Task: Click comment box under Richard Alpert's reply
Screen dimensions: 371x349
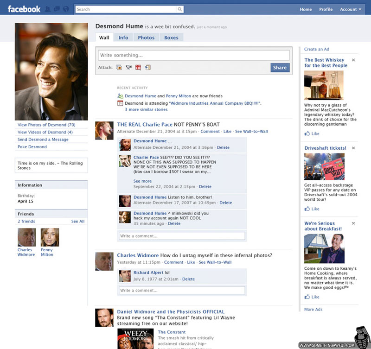Action: (x=182, y=290)
